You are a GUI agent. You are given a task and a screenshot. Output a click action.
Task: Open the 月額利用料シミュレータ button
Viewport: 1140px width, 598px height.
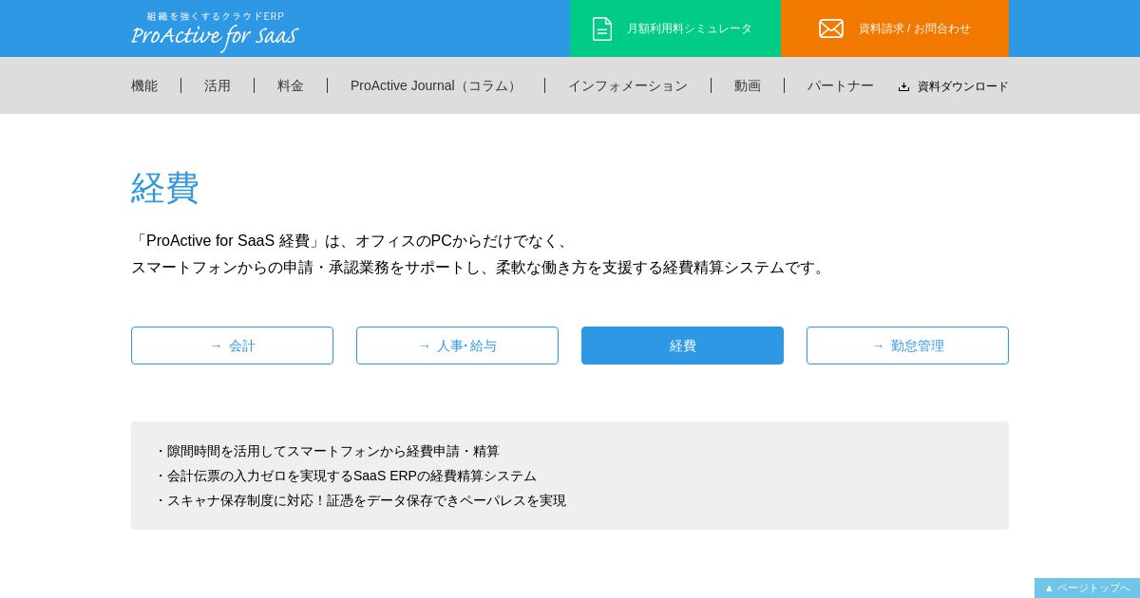tap(675, 28)
